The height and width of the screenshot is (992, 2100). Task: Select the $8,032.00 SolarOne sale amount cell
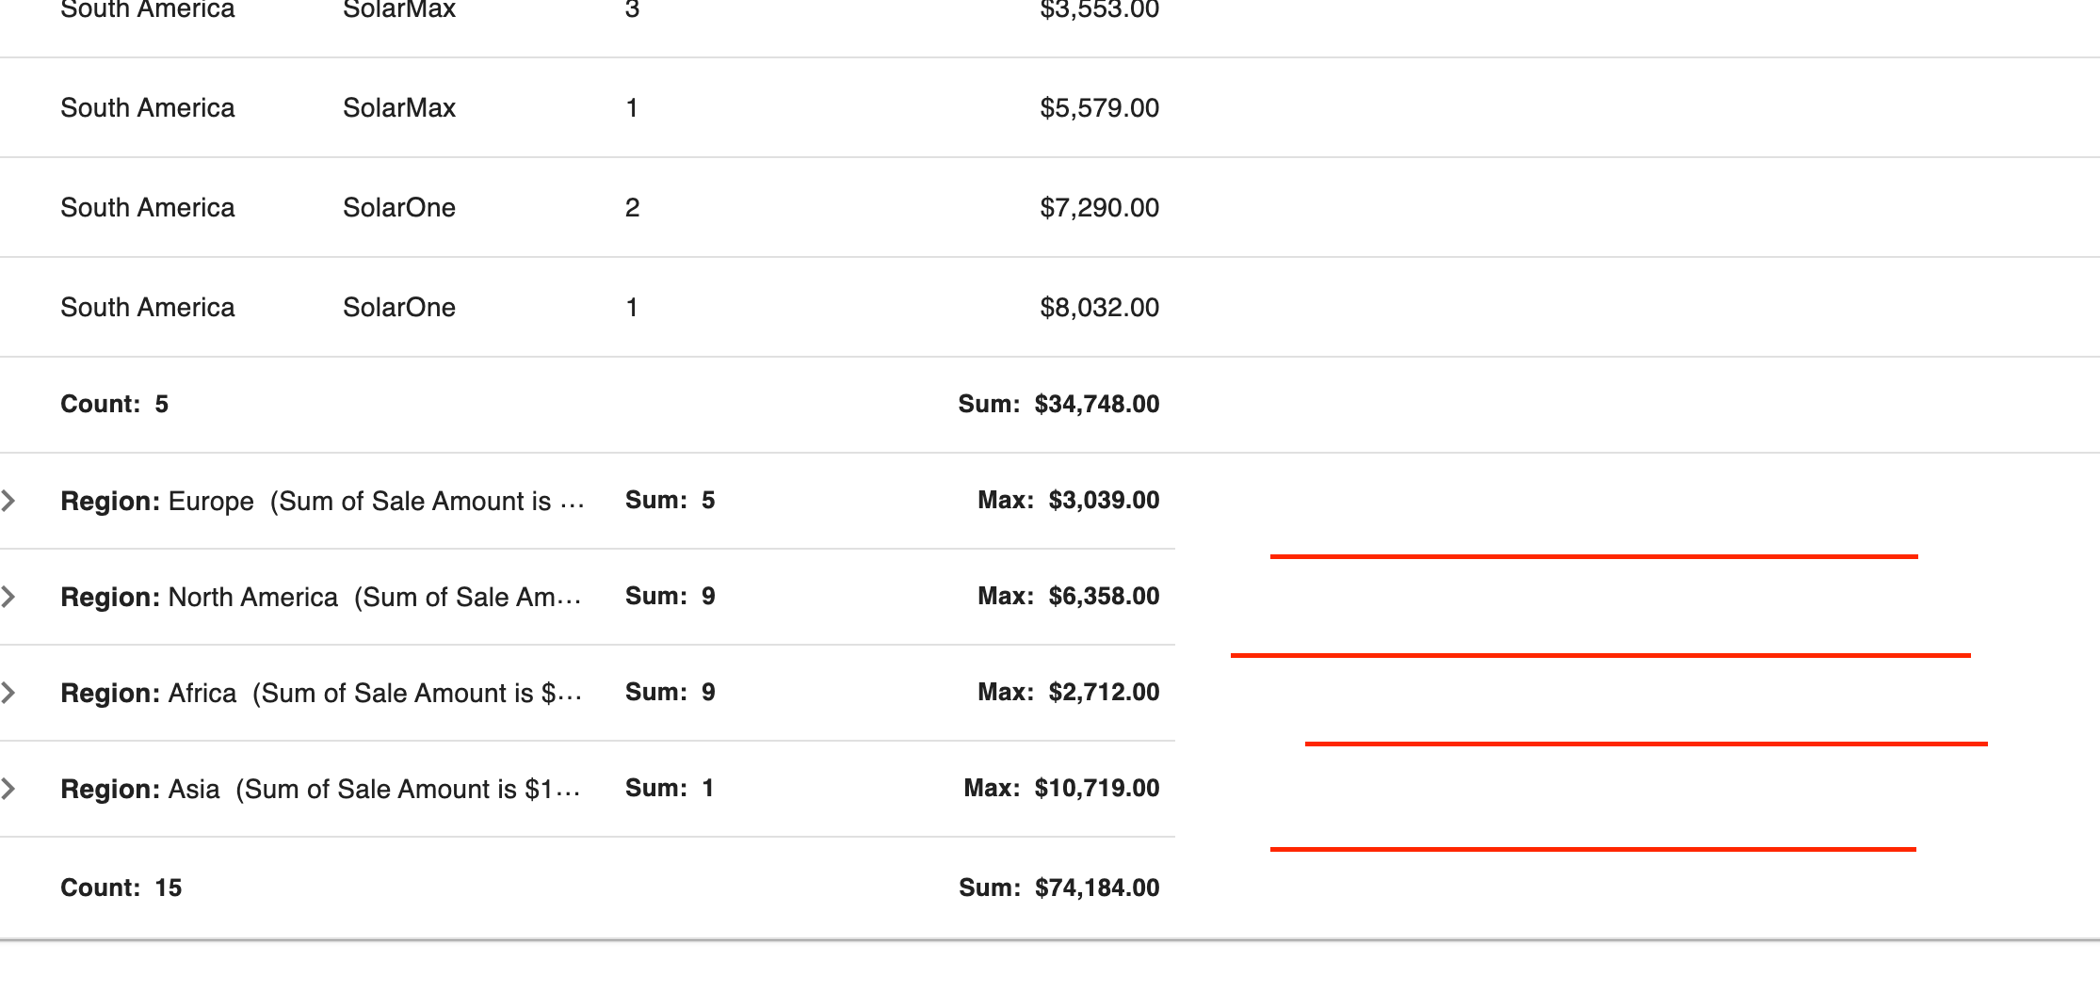tap(1100, 306)
